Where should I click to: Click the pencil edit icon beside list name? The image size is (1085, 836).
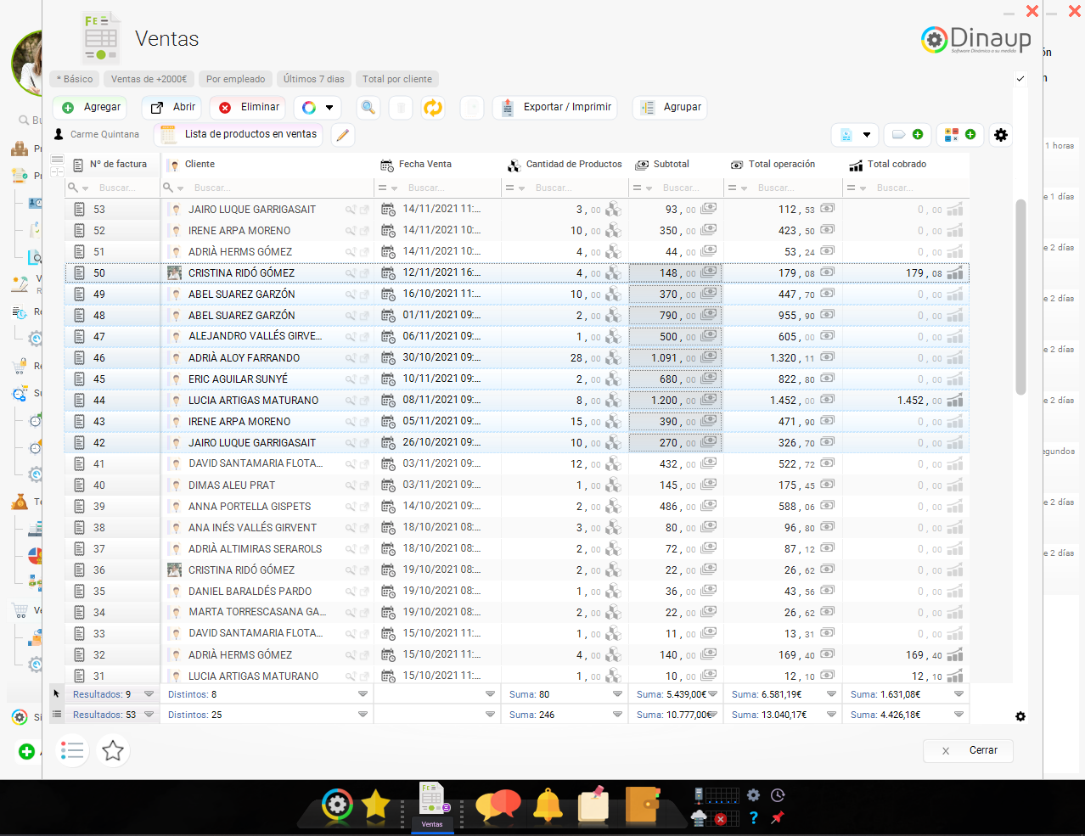point(342,135)
